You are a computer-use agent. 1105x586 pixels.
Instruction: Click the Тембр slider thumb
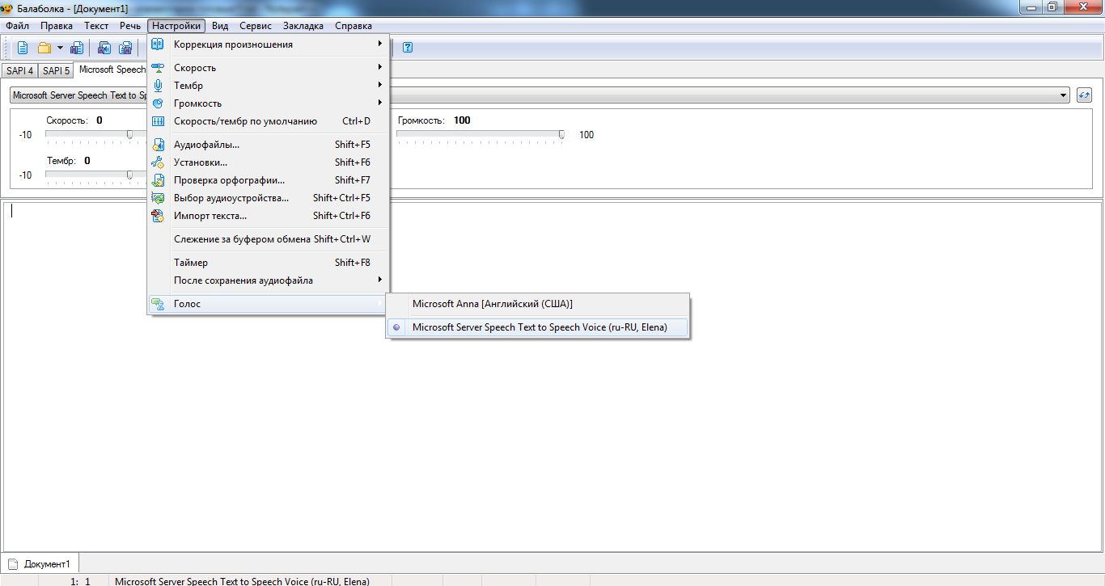[x=129, y=175]
